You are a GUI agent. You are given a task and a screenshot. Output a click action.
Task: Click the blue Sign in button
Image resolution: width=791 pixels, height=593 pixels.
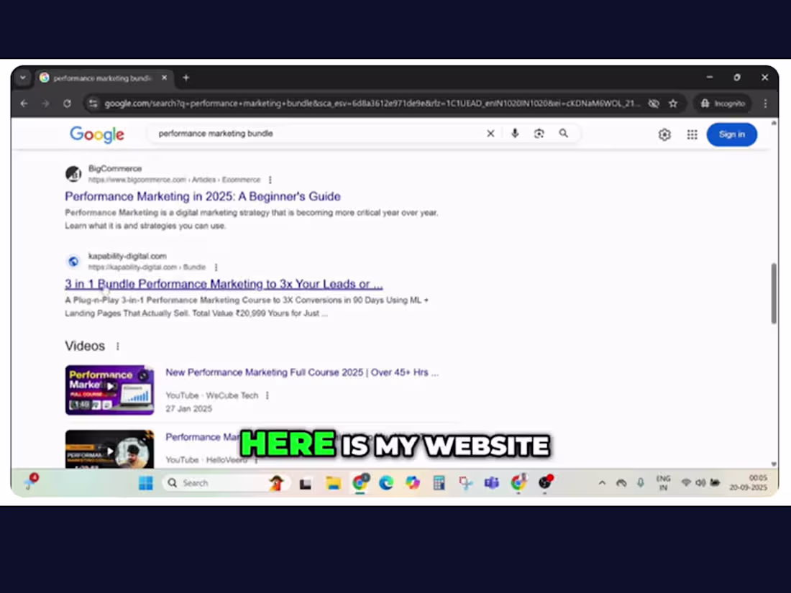pyautogui.click(x=731, y=134)
